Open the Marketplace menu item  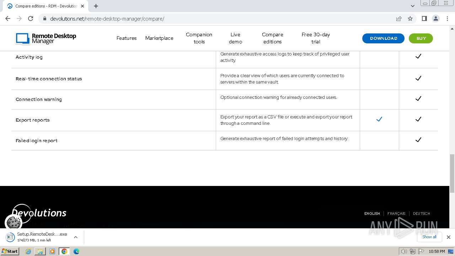click(159, 38)
